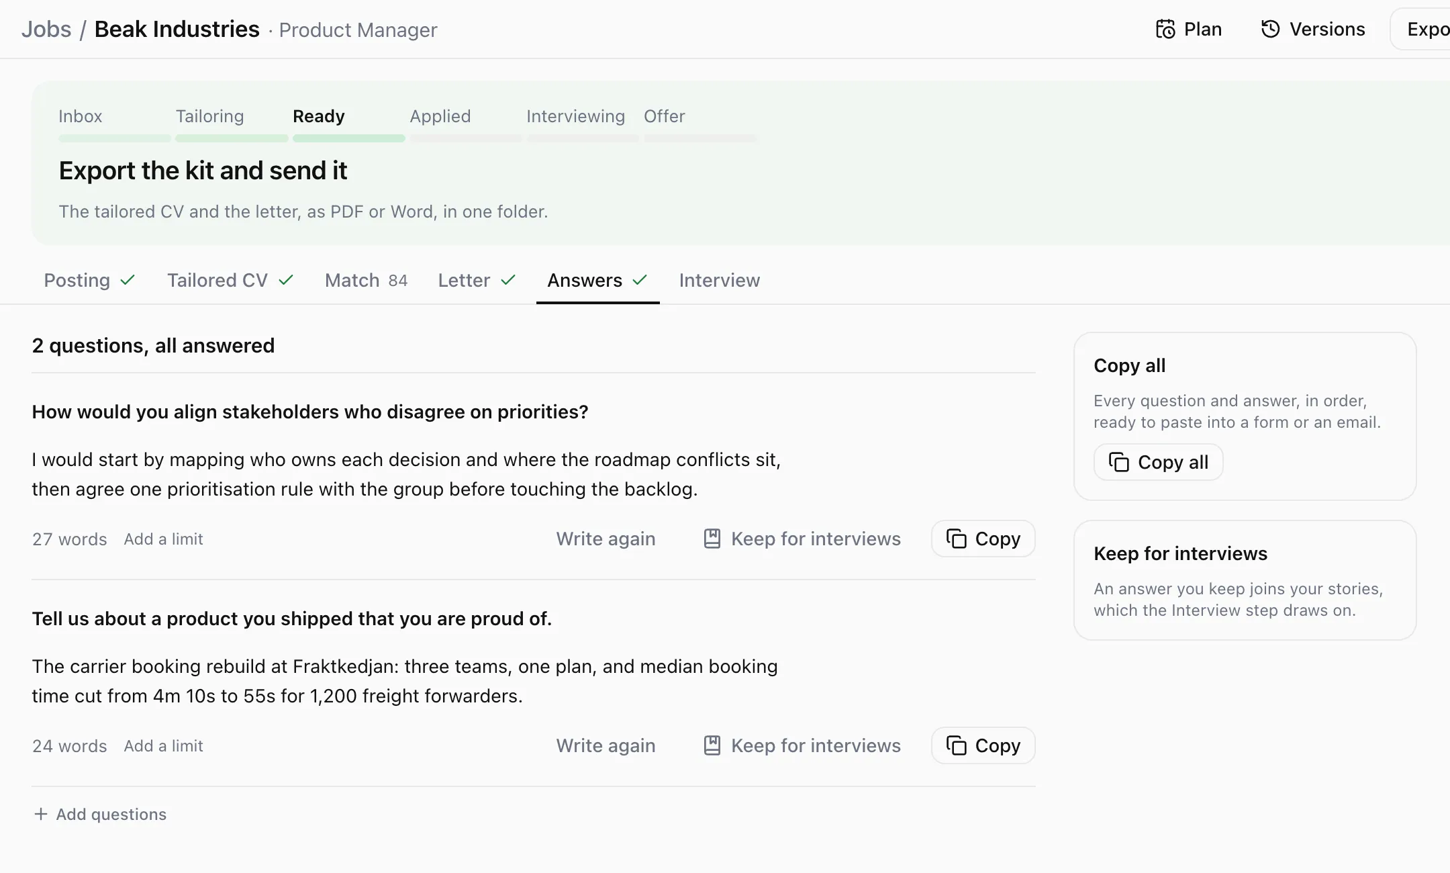Select the Tailoring stage
The width and height of the screenshot is (1450, 873).
[x=209, y=116]
